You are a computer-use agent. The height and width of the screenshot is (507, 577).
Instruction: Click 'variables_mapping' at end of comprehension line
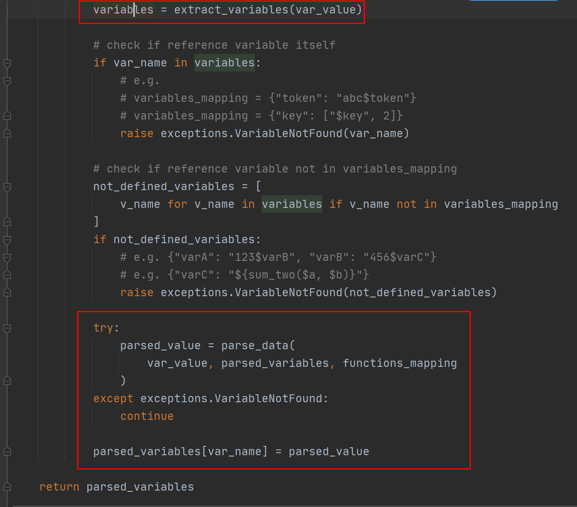point(501,204)
